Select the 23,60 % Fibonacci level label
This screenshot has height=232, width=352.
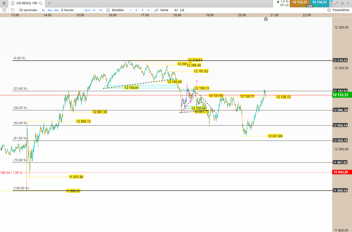[20, 89]
